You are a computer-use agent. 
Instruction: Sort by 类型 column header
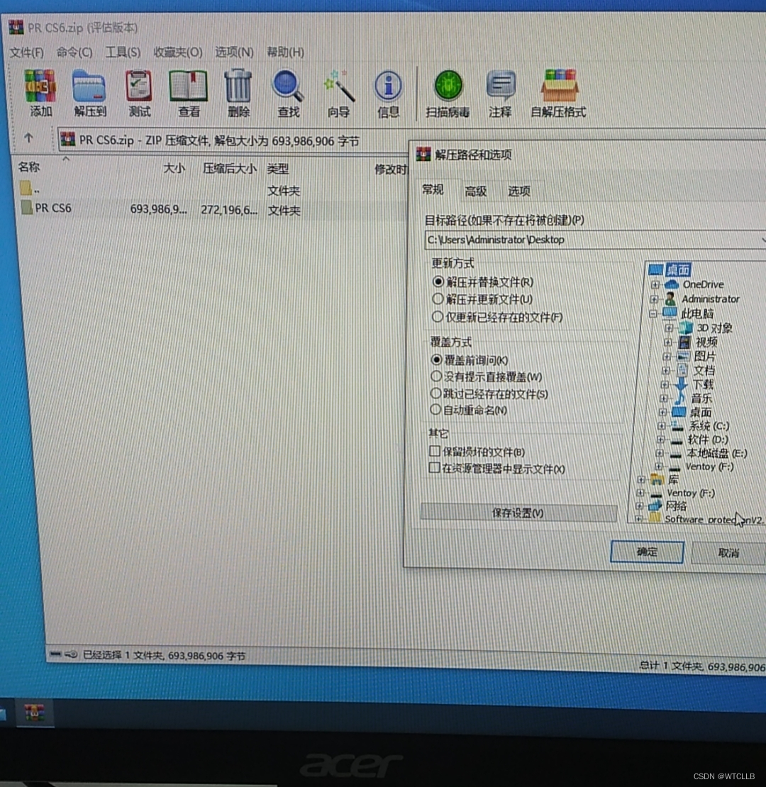click(277, 169)
